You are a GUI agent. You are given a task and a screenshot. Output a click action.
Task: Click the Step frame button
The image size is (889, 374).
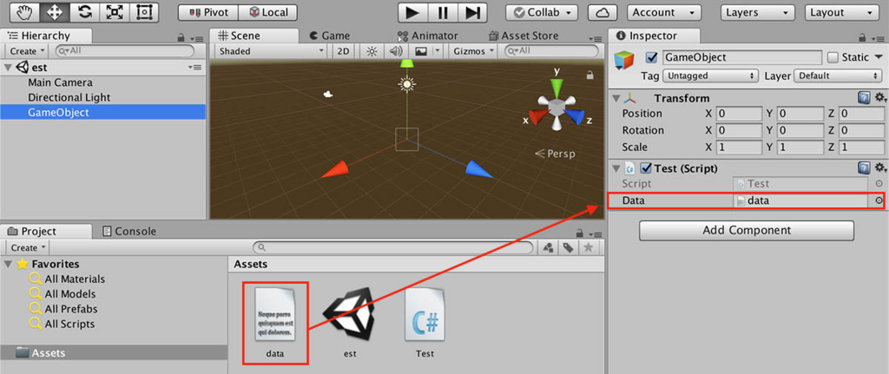(473, 12)
